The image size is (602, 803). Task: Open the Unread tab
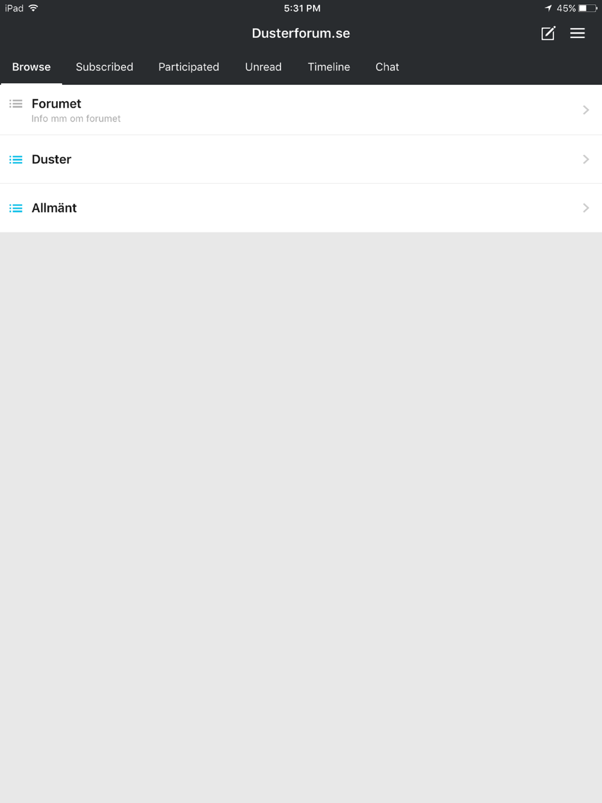coord(263,67)
